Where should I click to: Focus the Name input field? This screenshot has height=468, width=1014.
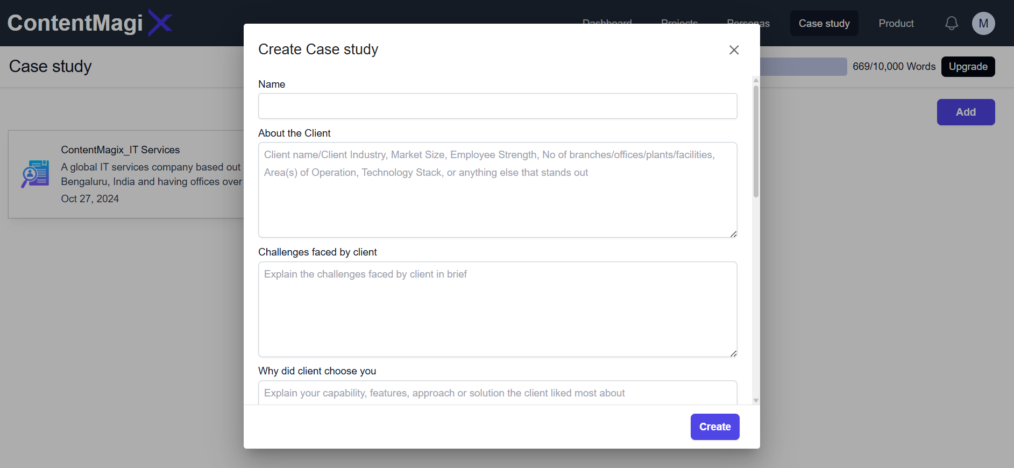(x=497, y=106)
